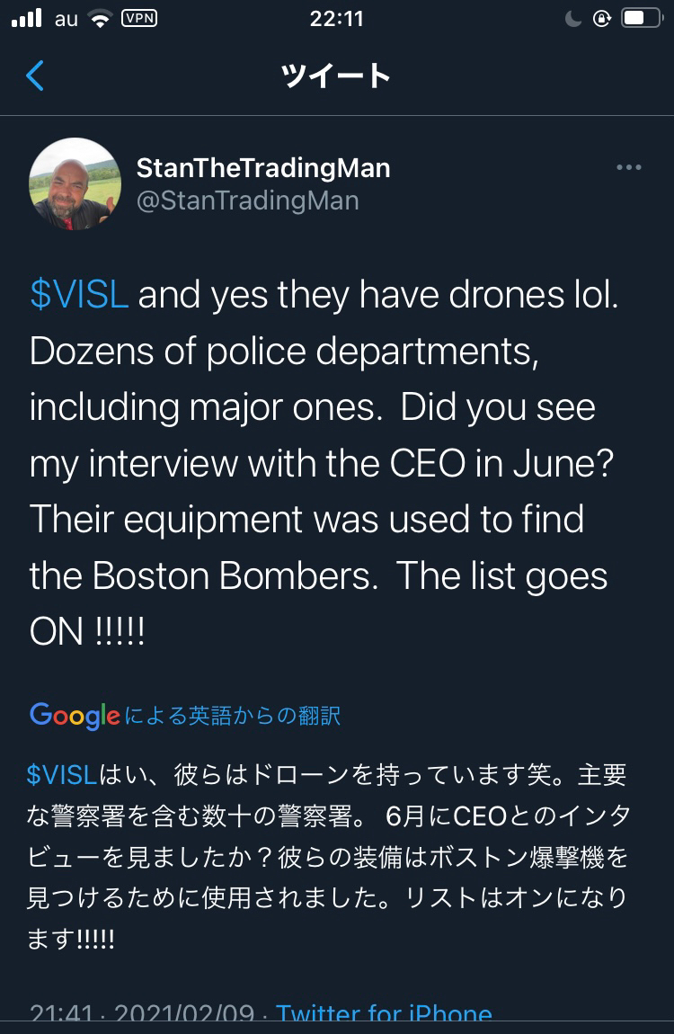674x1034 pixels.
Task: Open the tweet options menu via three dots
Action: tap(629, 167)
